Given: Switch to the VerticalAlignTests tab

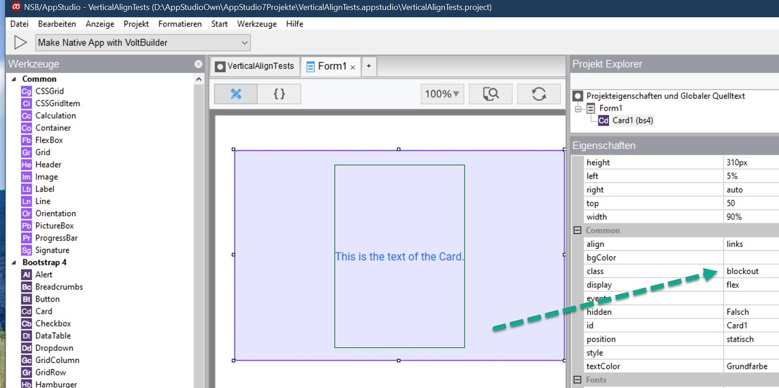Looking at the screenshot, I should pos(254,66).
